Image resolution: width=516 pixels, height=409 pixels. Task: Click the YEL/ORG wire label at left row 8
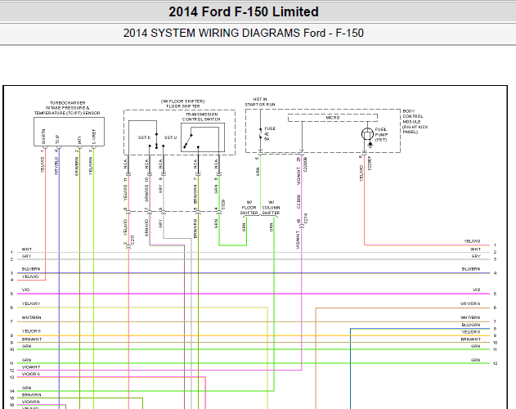click(31, 331)
